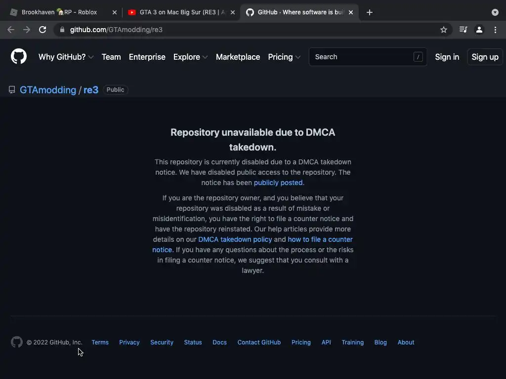Click the © 2022 GitHub, Inc. text
506x379 pixels.
tap(54, 342)
